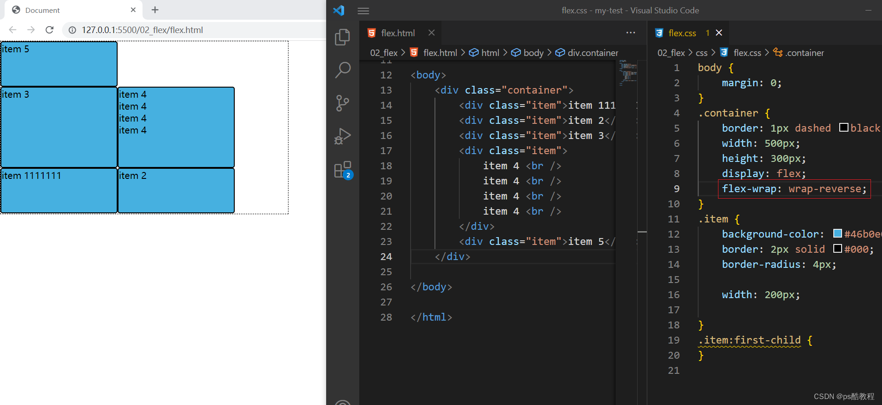Image resolution: width=882 pixels, height=405 pixels.
Task: Click the item 3 box in browser
Action: [x=59, y=127]
